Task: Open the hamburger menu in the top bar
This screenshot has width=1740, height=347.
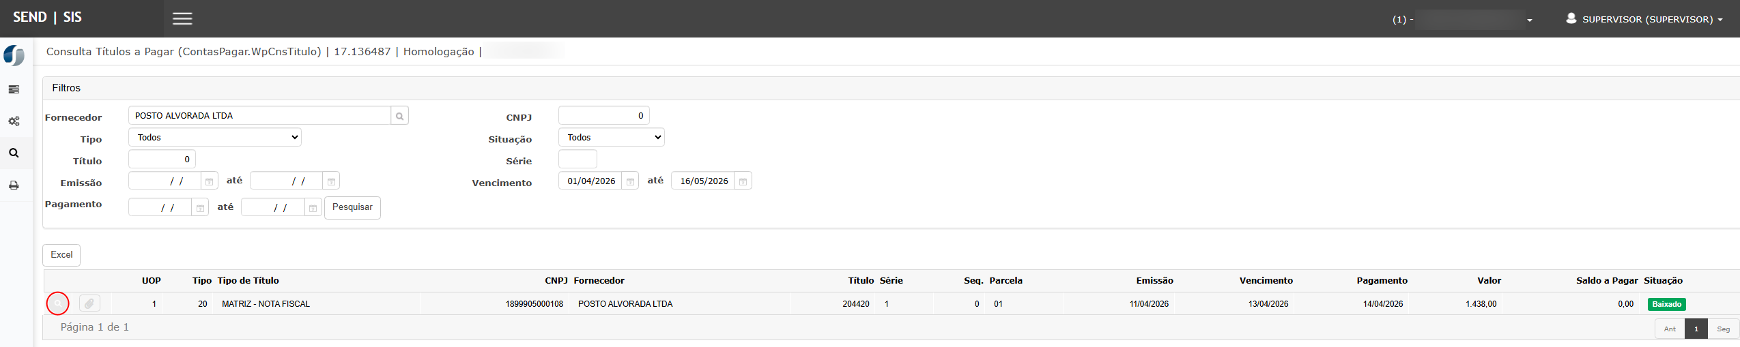Action: (182, 19)
